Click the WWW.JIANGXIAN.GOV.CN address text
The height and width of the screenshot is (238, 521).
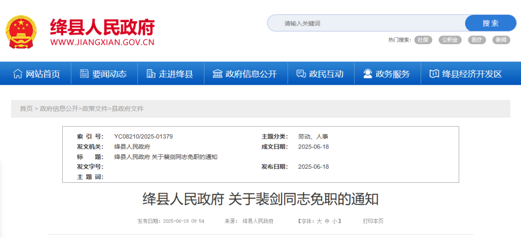coord(102,42)
